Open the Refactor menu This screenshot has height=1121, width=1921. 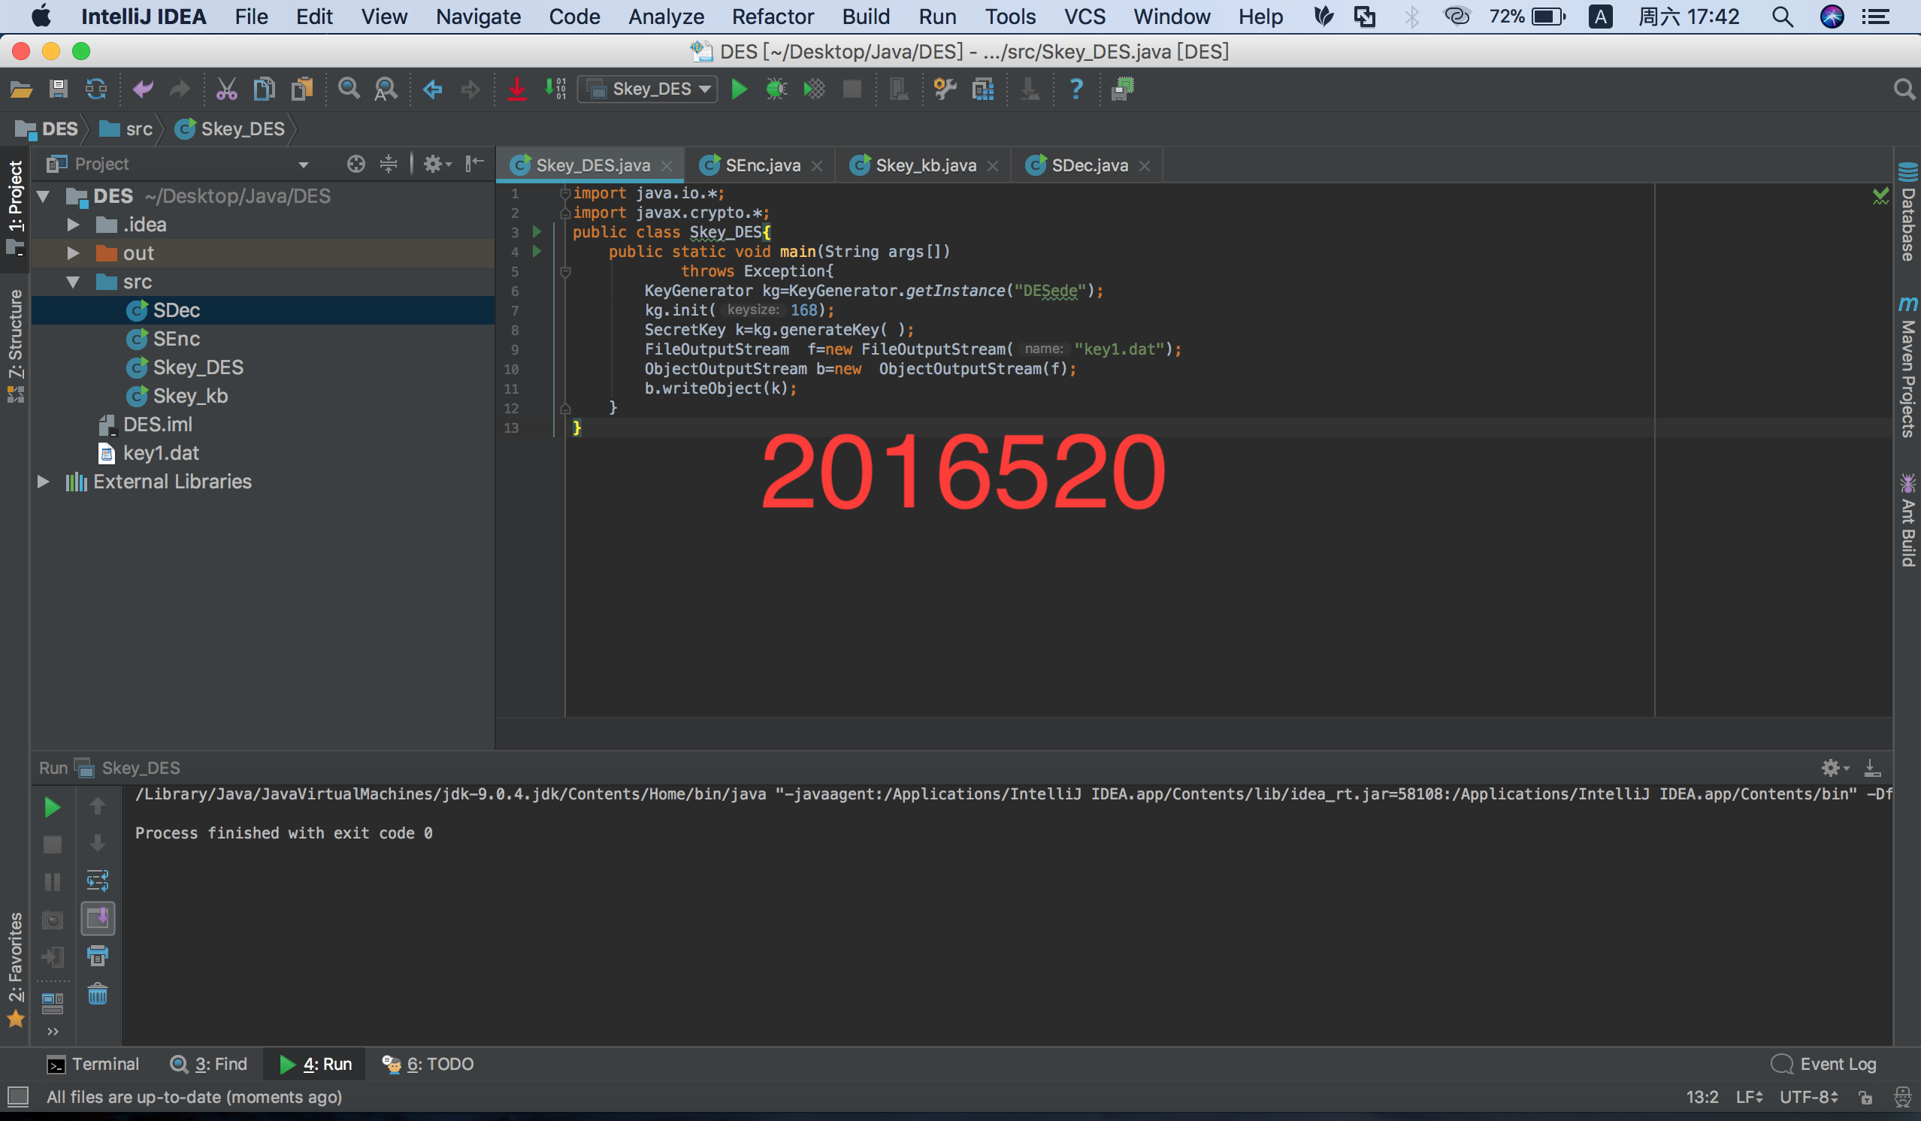[x=772, y=17]
